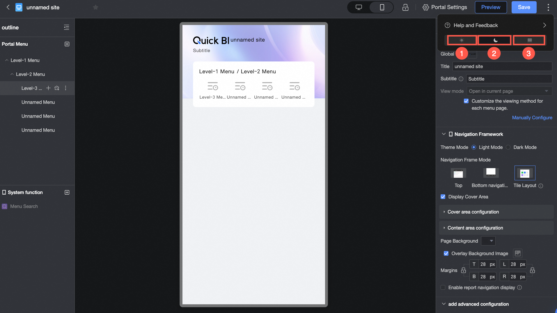557x313 pixels.
Task: Select Menu Search system function
Action: [24, 206]
